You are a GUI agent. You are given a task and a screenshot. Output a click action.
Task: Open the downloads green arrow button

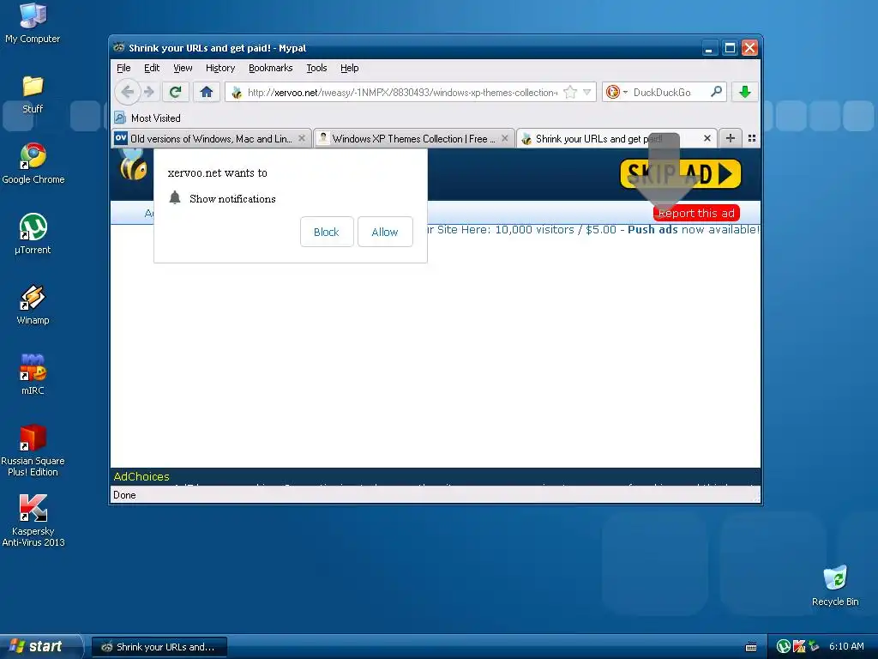click(745, 92)
